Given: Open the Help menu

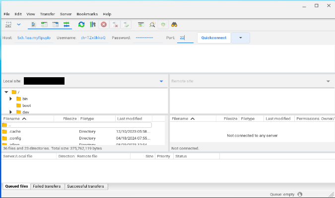Looking at the screenshot, I should click(x=107, y=14).
